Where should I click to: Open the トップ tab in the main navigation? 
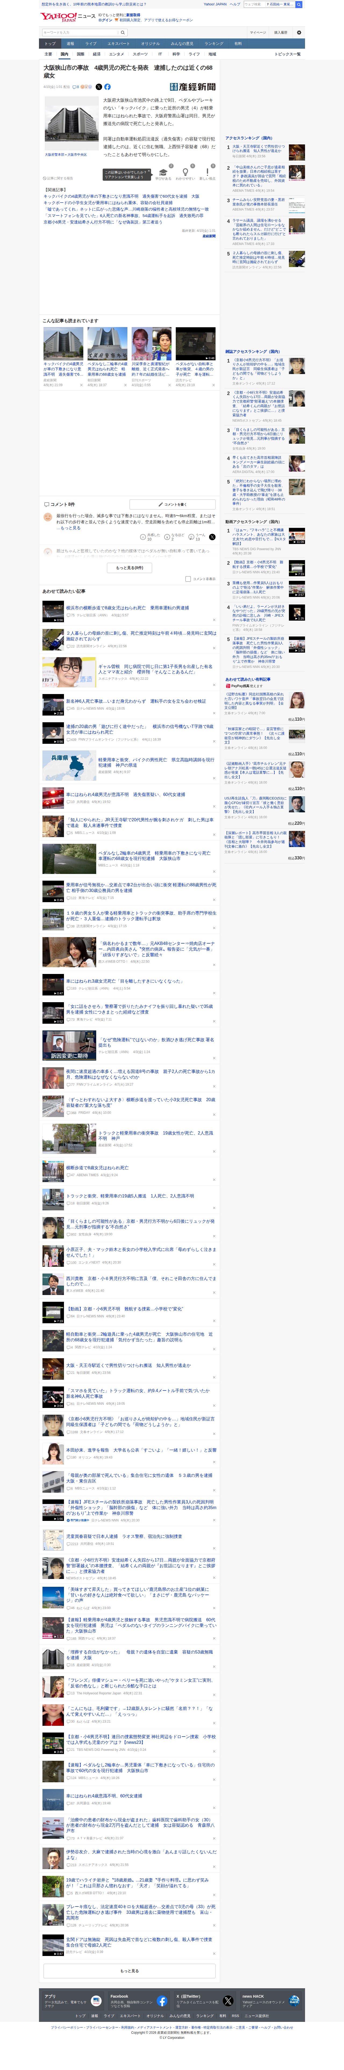(50, 43)
